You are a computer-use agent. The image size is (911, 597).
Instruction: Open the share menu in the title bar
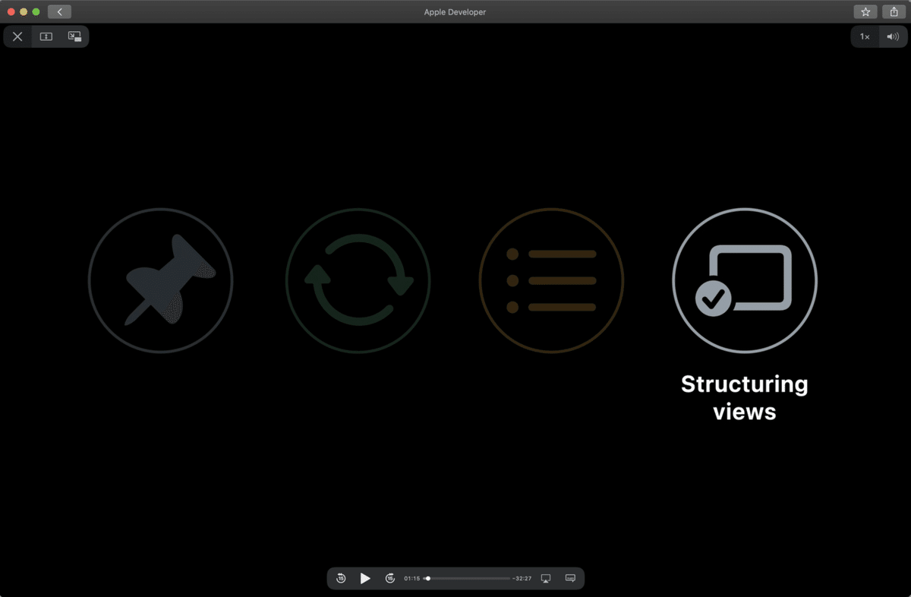894,12
